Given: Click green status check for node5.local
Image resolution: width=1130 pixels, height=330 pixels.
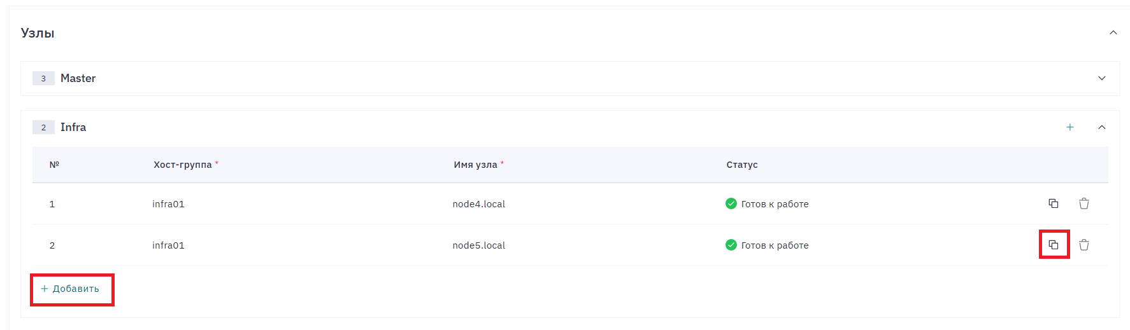Looking at the screenshot, I should (731, 245).
